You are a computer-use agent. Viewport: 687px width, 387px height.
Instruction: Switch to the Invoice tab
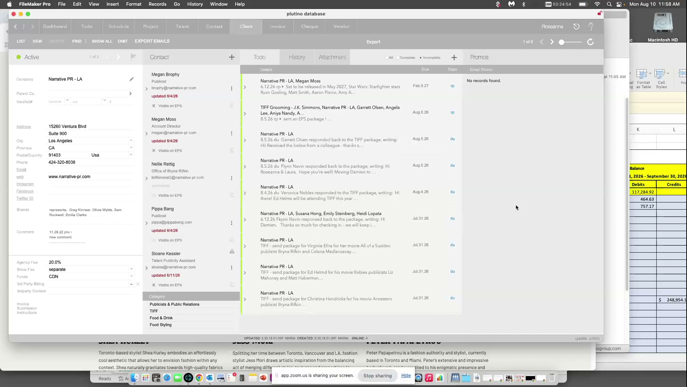[x=277, y=26]
